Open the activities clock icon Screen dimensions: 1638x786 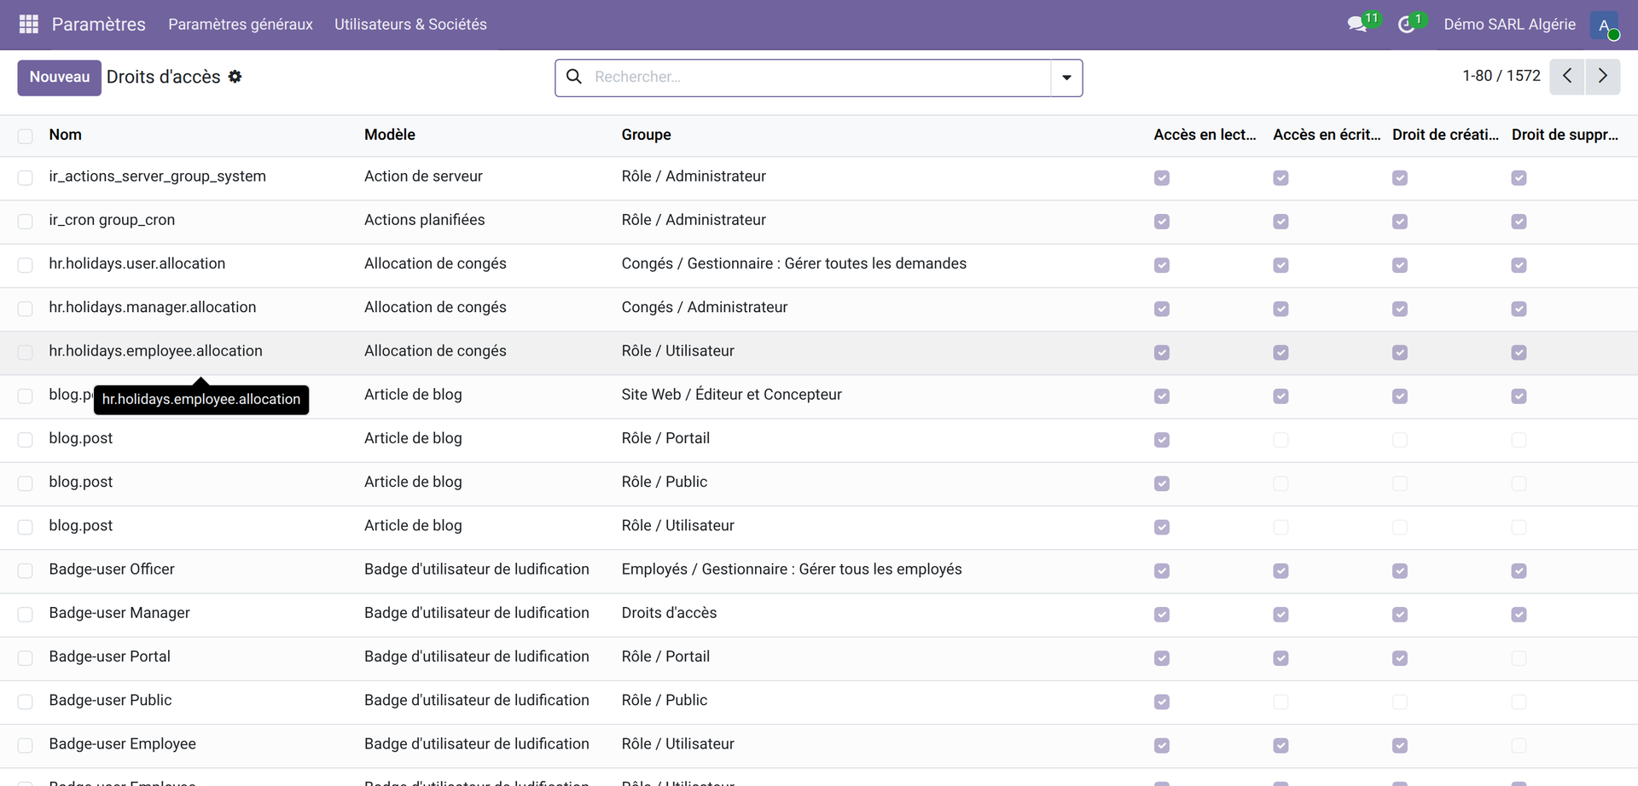click(1407, 25)
